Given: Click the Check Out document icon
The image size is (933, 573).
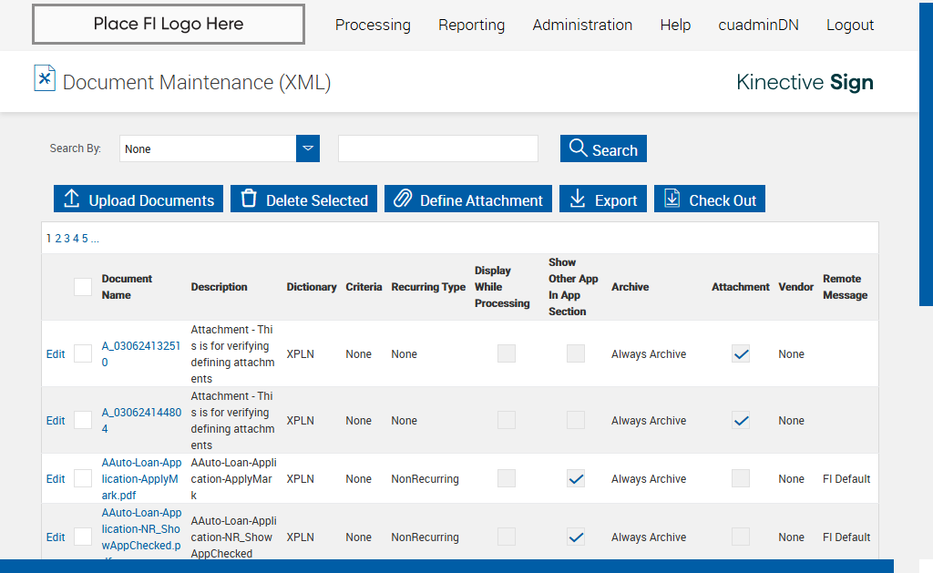Looking at the screenshot, I should click(672, 200).
